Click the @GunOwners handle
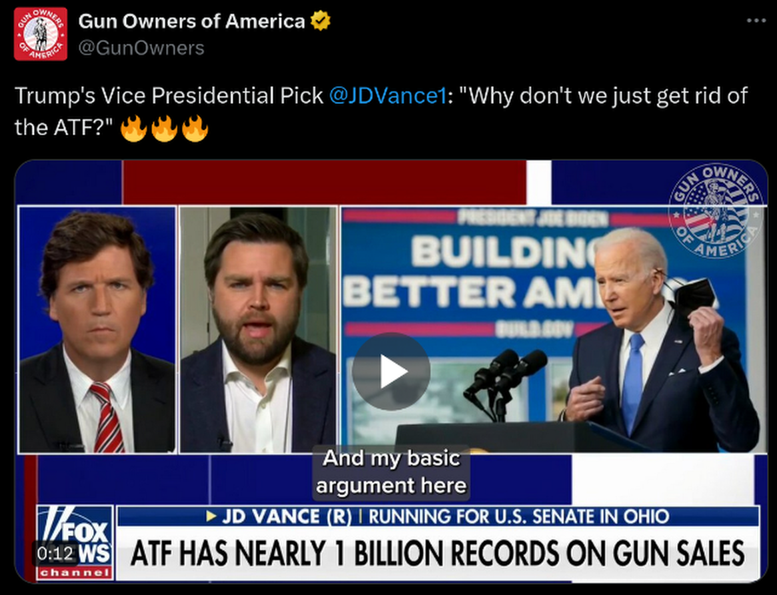 [141, 48]
